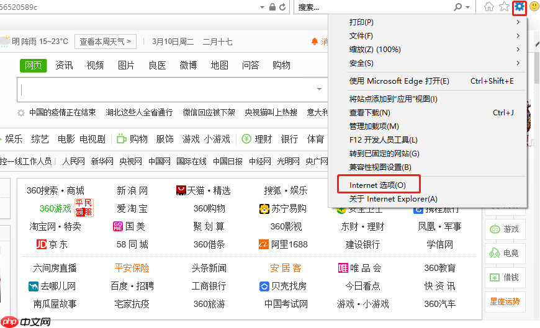Switch to the 资讯 search tab
The width and height of the screenshot is (540, 328).
pyautogui.click(x=64, y=65)
